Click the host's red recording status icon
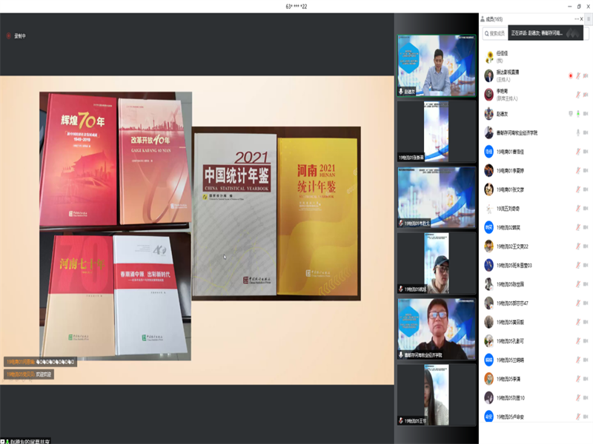The width and height of the screenshot is (593, 444). point(570,75)
